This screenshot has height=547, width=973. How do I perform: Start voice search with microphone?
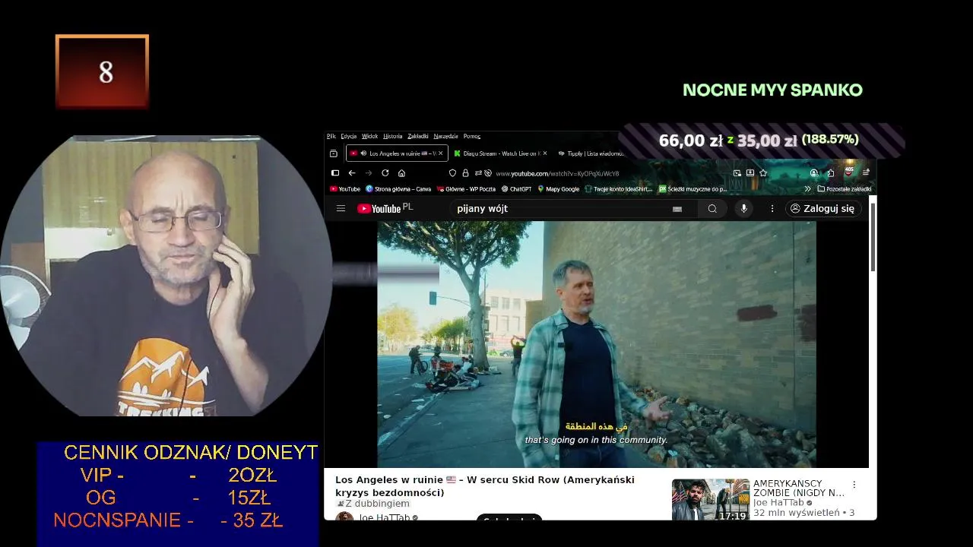point(744,208)
